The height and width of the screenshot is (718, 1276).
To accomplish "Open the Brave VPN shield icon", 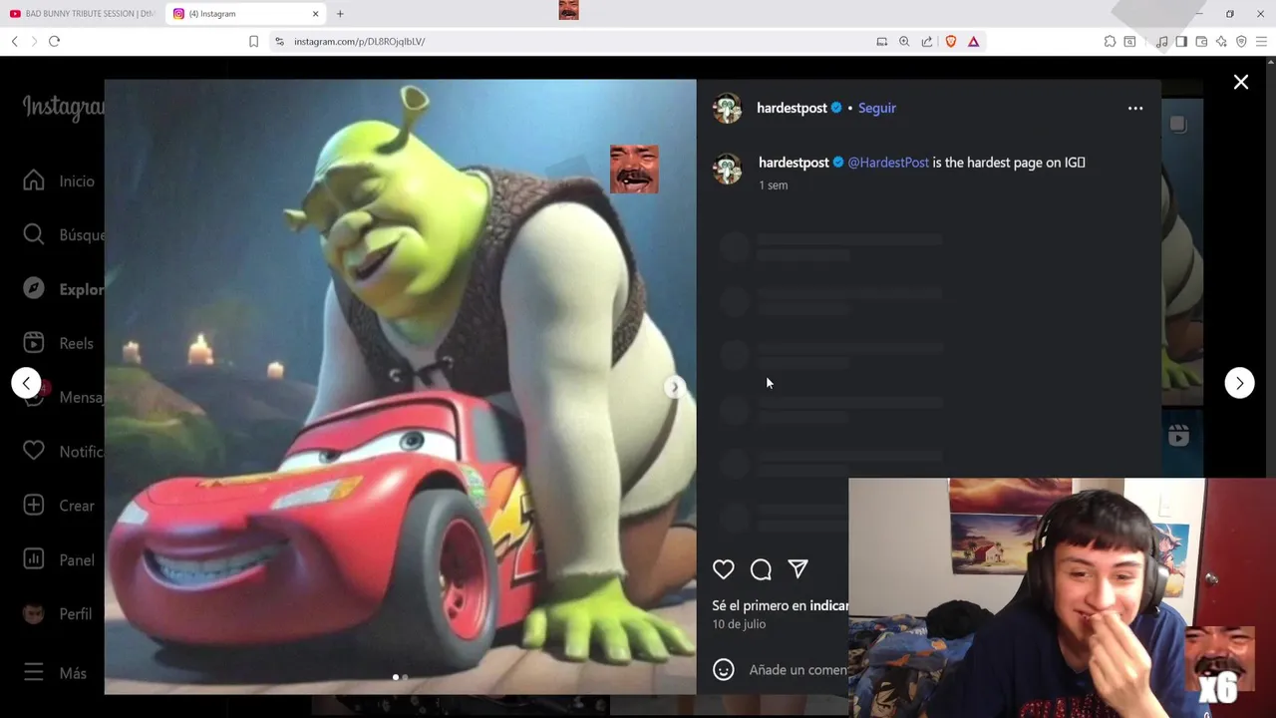I will coord(1241,41).
